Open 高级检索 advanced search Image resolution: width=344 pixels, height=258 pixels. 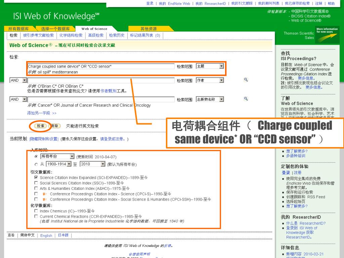96,35
